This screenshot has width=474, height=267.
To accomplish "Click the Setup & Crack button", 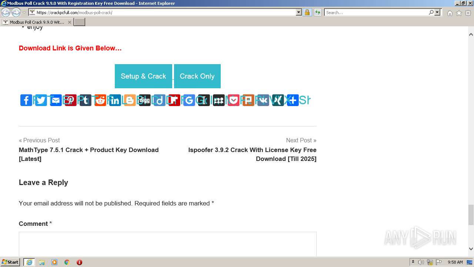I will (x=143, y=76).
